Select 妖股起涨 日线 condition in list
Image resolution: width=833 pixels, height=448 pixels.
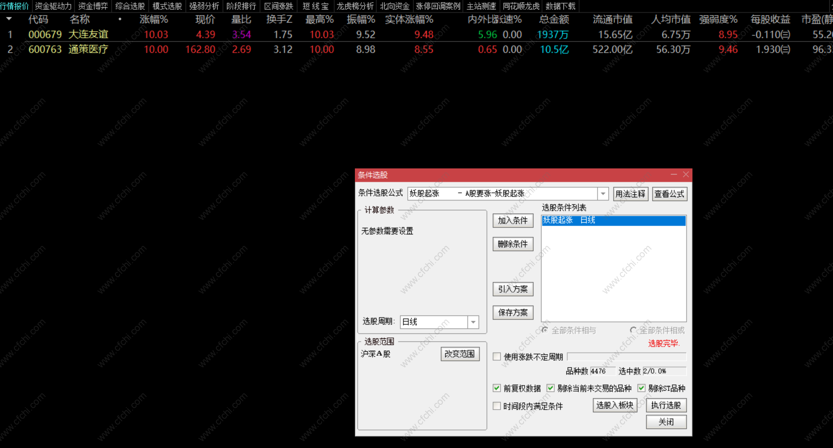(x=613, y=220)
